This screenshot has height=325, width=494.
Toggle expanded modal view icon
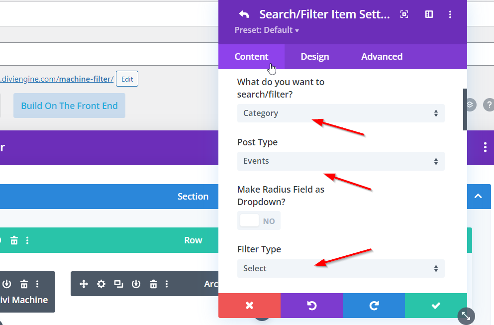[x=404, y=14]
